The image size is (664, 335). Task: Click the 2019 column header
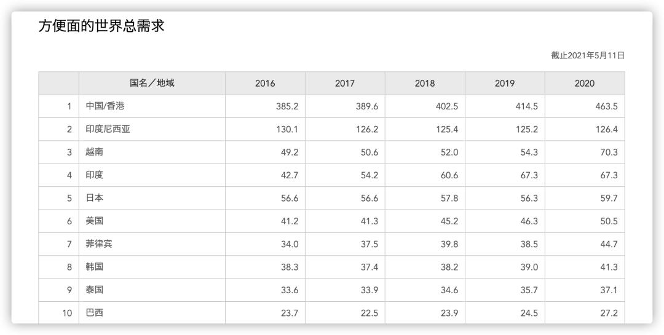pyautogui.click(x=505, y=84)
